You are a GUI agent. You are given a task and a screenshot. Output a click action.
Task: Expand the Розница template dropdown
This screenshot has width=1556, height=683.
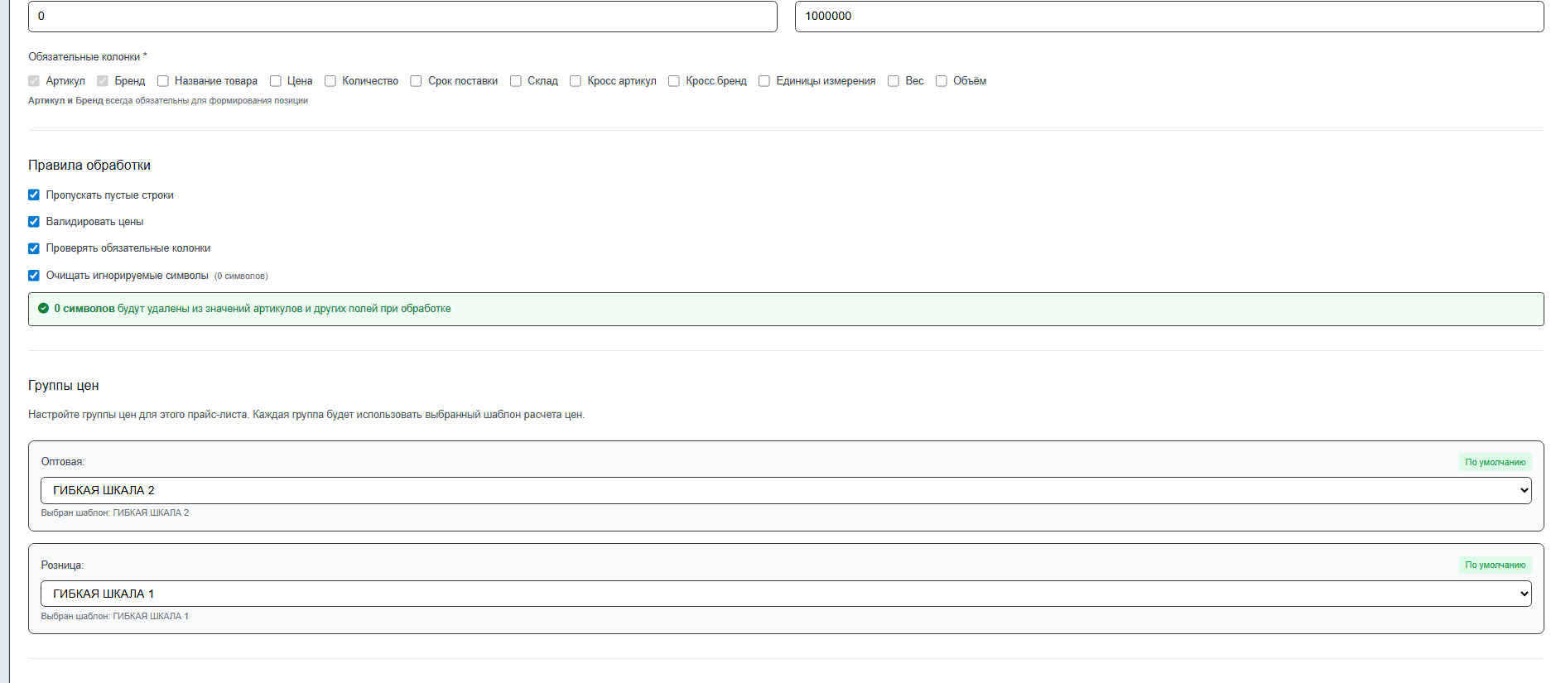[x=785, y=594]
